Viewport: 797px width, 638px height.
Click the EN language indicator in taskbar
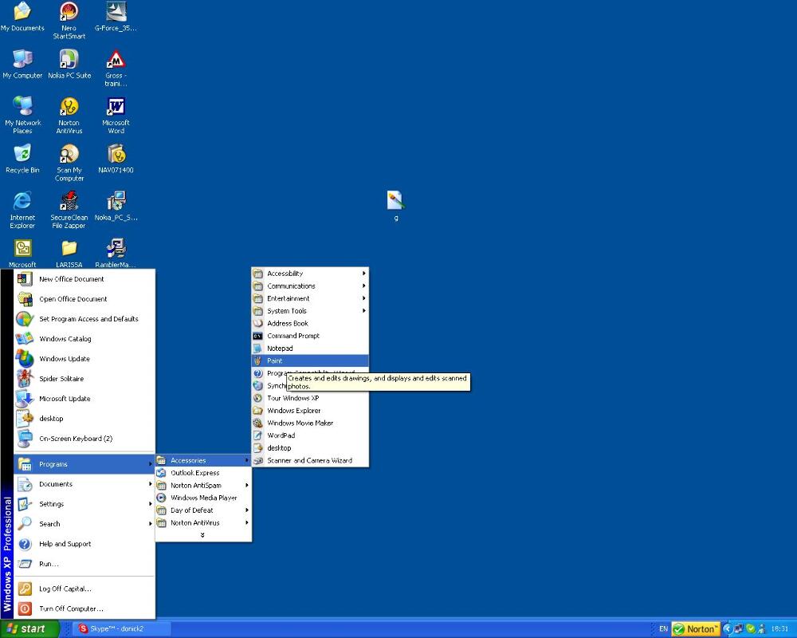pos(663,629)
